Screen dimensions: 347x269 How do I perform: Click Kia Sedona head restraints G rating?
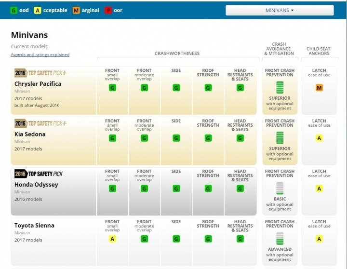(x=240, y=138)
